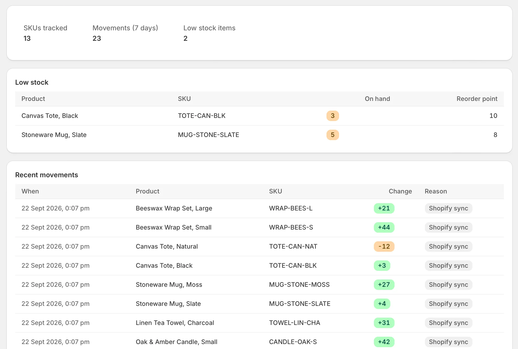This screenshot has width=518, height=349.
Task: Click SKU MUG-STONE-SLATE in Low stock table
Action: coord(209,135)
